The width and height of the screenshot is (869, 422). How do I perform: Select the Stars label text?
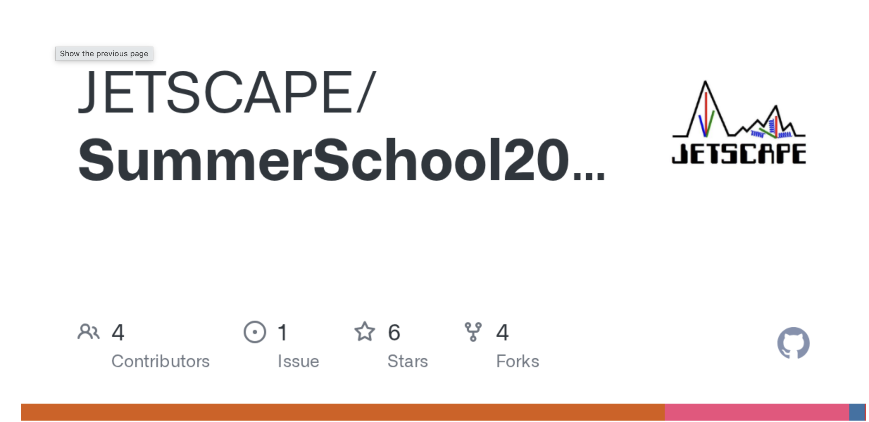(407, 361)
